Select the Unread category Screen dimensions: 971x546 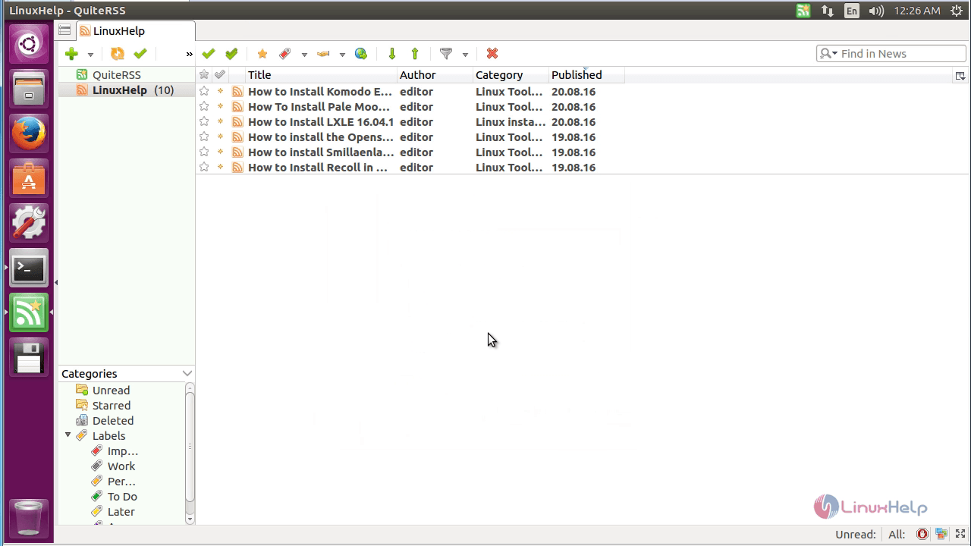coord(111,391)
